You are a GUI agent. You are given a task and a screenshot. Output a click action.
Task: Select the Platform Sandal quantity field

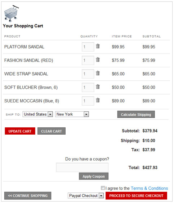tap(88, 47)
